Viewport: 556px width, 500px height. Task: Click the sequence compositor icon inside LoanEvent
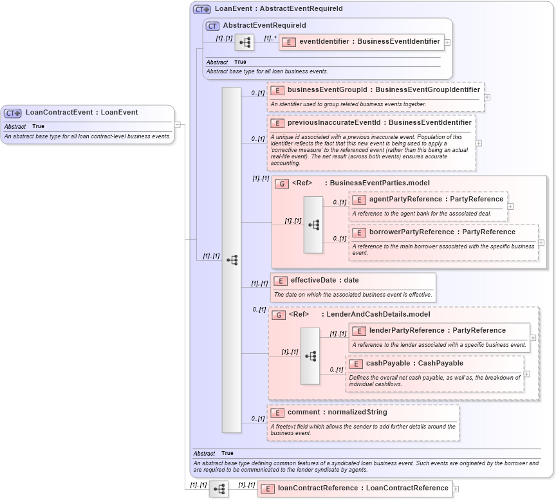coord(234,260)
